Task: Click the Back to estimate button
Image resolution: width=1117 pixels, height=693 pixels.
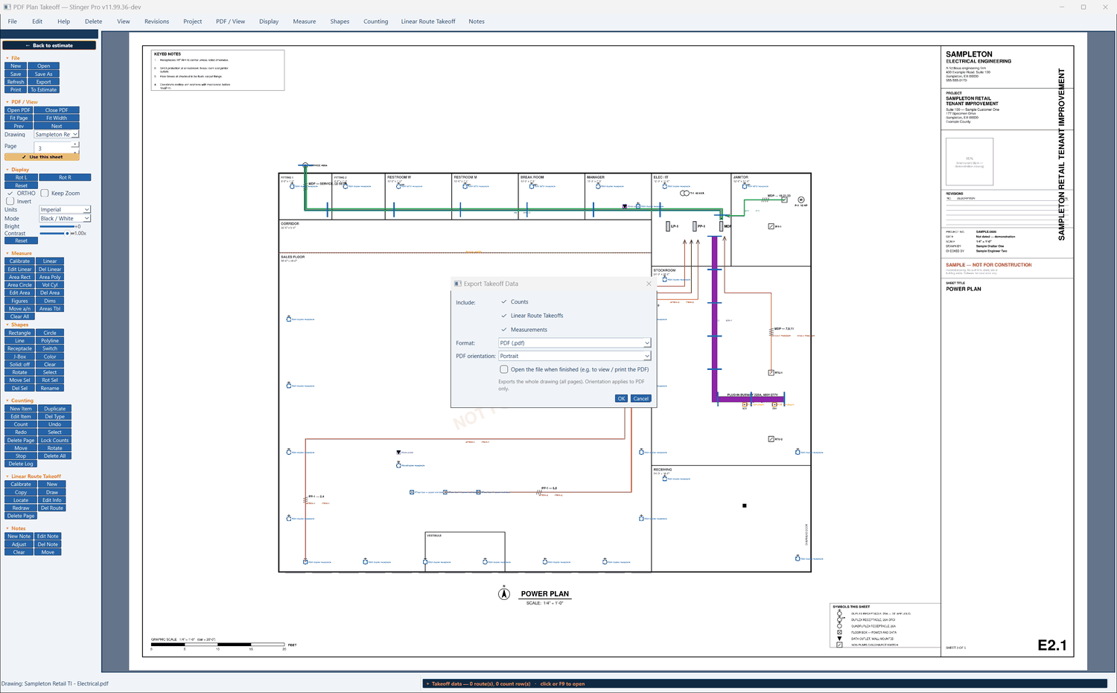Action: click(x=49, y=45)
